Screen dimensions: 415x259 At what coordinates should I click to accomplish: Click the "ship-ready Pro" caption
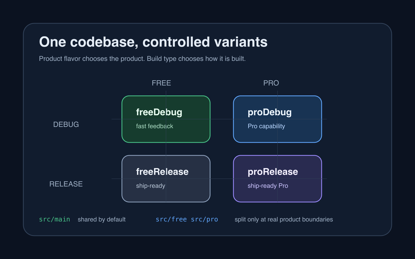click(x=268, y=186)
